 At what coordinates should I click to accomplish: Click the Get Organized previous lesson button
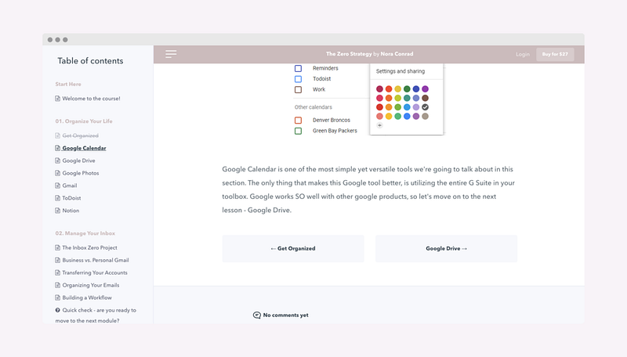[293, 248]
